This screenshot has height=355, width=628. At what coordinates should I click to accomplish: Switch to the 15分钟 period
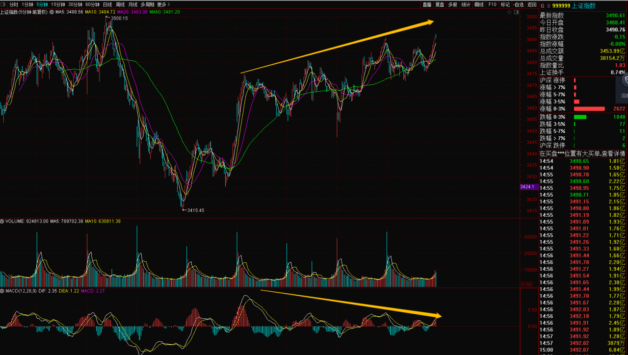click(x=58, y=4)
